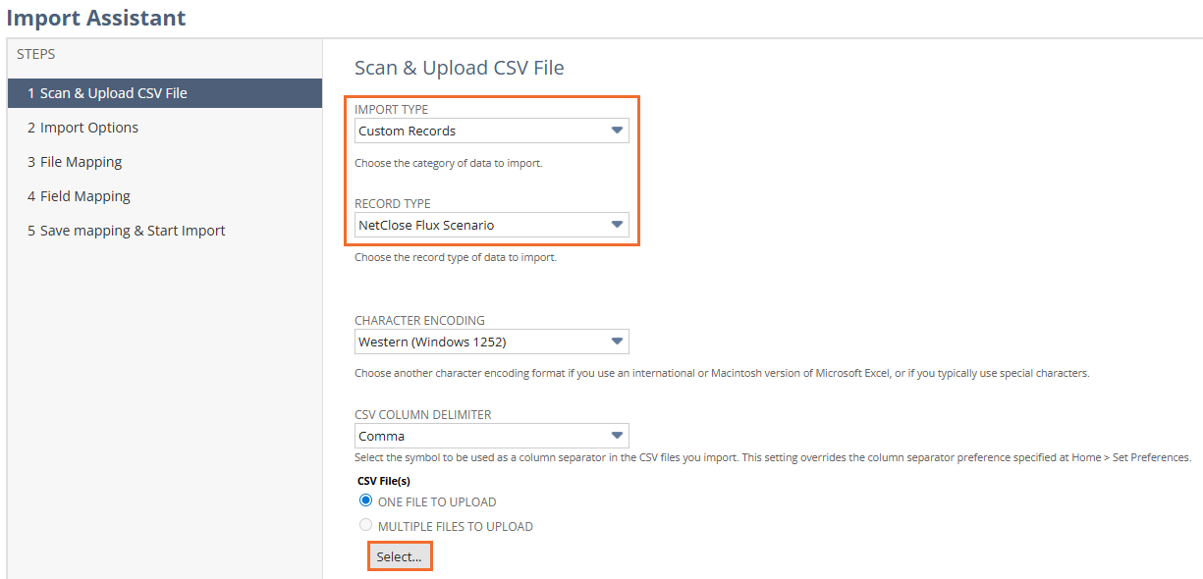1203x579 pixels.
Task: Click the CSV File(s) label
Action: (x=384, y=481)
